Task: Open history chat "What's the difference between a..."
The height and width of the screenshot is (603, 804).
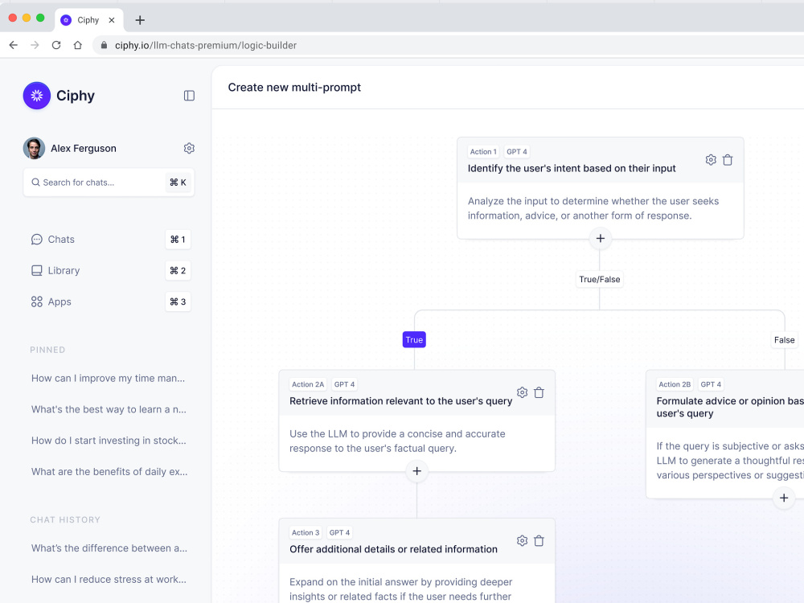Action: pos(109,548)
